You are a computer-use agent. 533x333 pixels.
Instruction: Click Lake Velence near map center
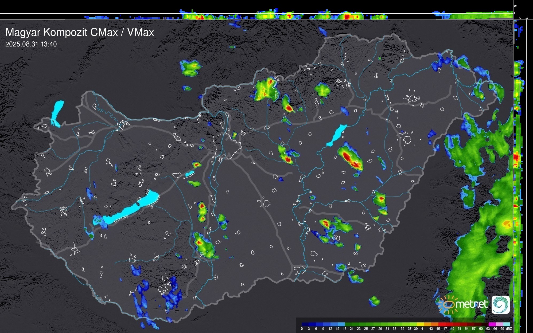(x=190, y=174)
